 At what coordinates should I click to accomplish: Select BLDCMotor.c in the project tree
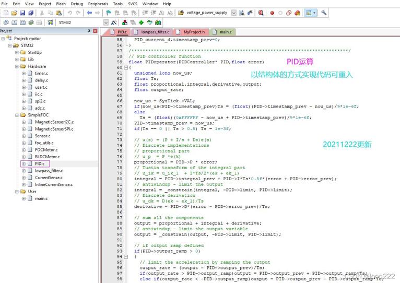(x=47, y=157)
